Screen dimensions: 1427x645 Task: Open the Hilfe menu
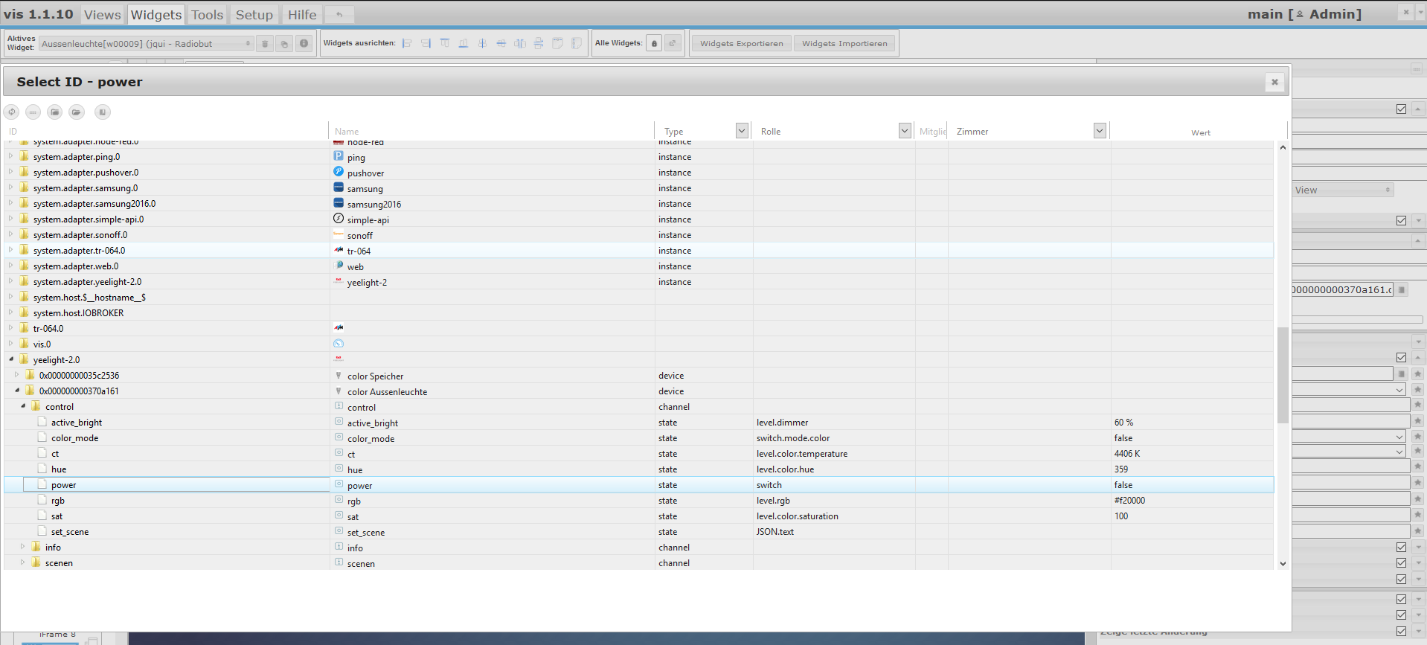tap(302, 15)
